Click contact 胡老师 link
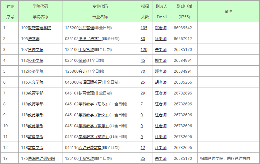The width and height of the screenshot is (260, 164). [x=161, y=82]
